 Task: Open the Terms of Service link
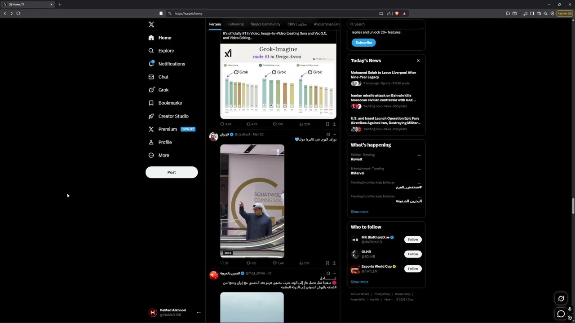tap(360, 294)
